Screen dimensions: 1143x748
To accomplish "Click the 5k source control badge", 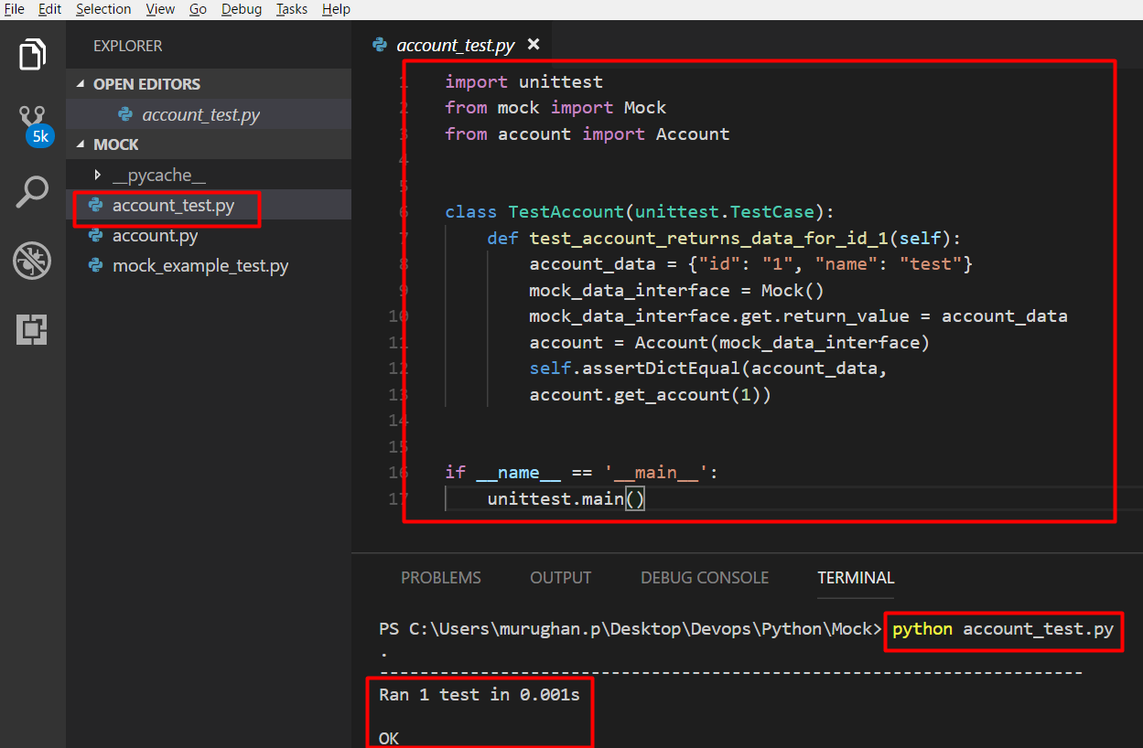I will [40, 137].
